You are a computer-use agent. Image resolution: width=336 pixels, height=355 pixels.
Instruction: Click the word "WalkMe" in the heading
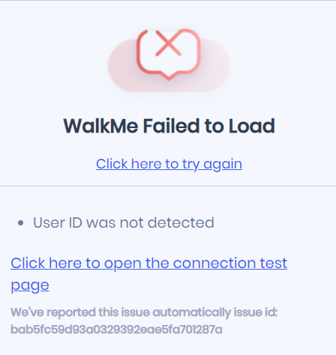100,126
